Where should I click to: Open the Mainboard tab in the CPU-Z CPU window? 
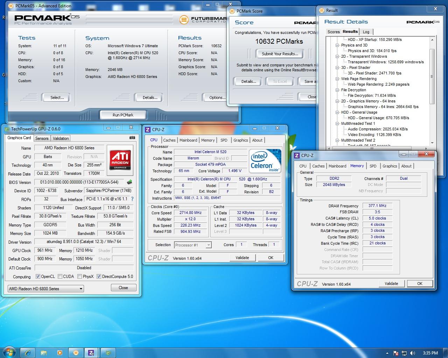188,140
